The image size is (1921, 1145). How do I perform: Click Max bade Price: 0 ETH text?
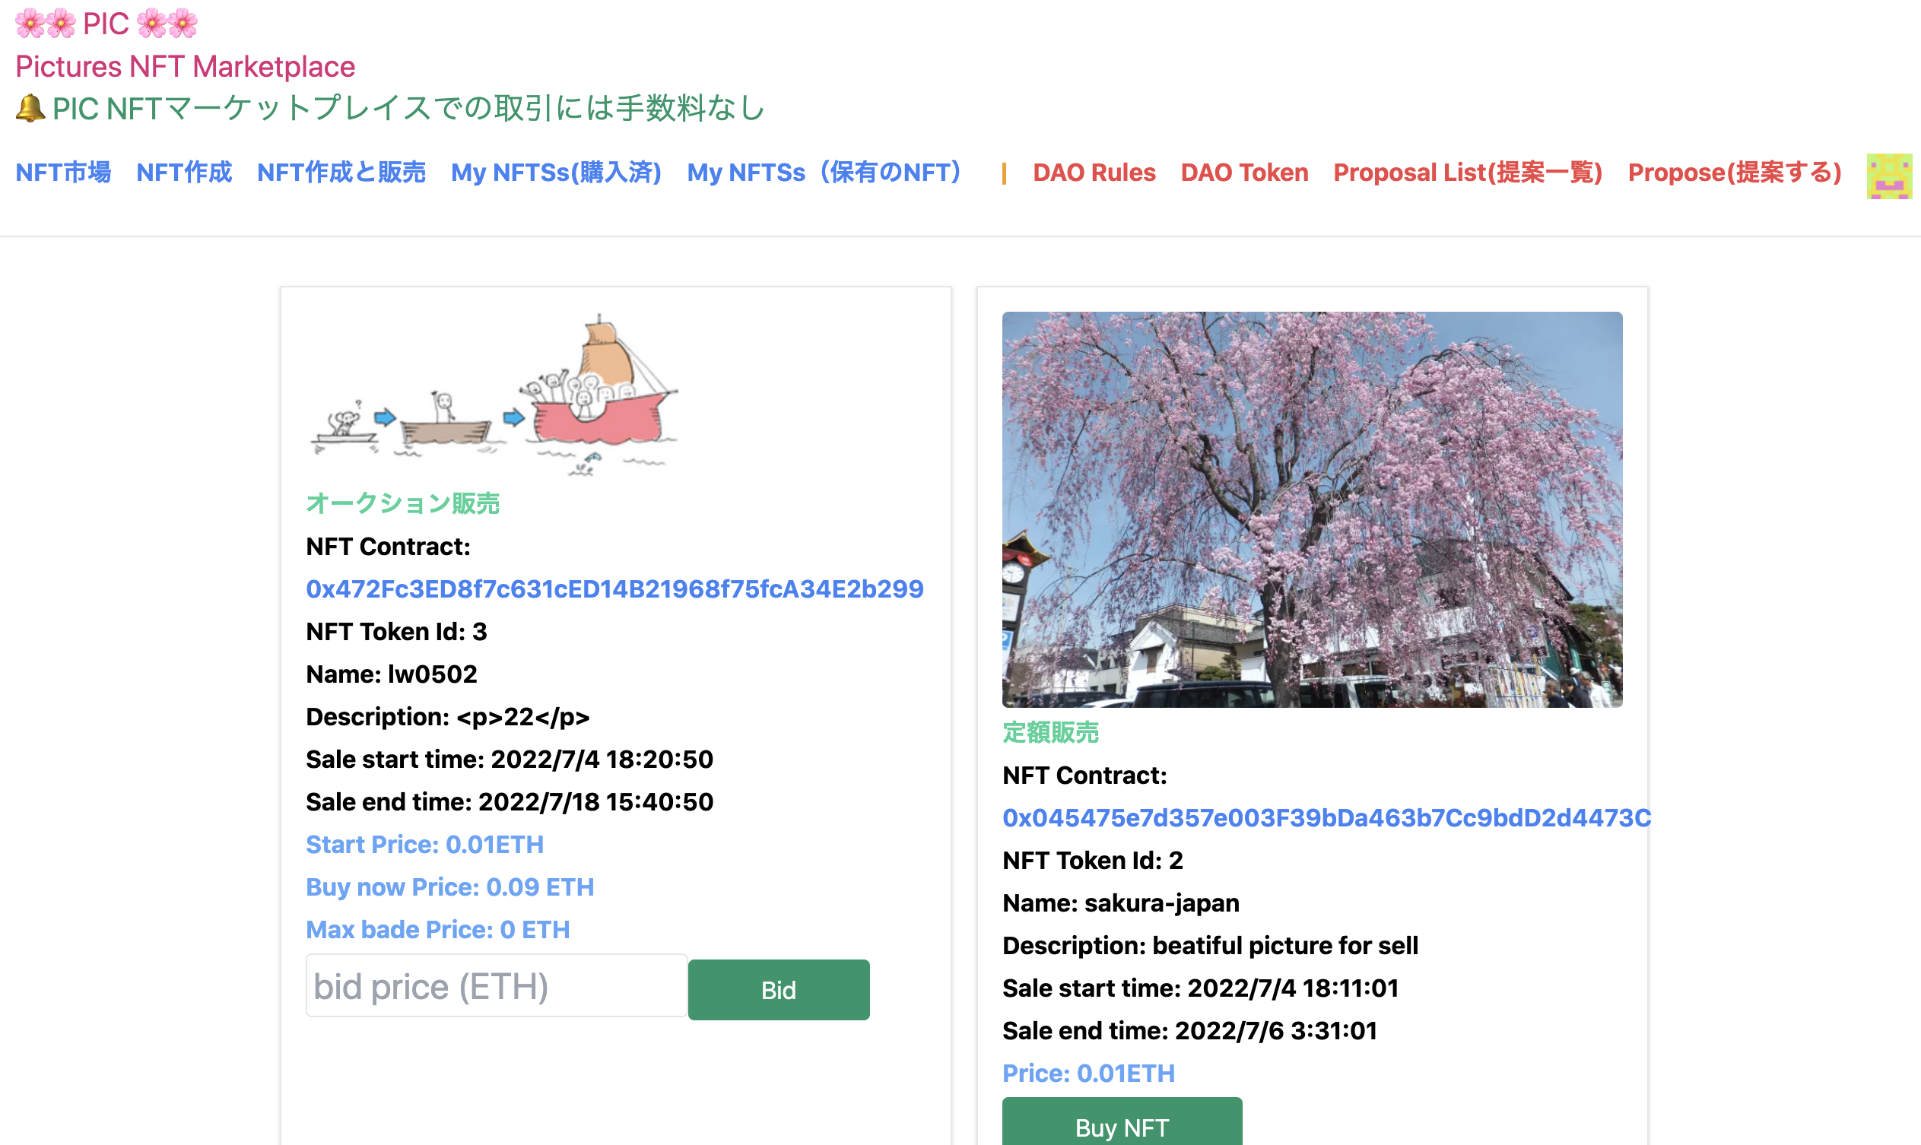point(437,929)
